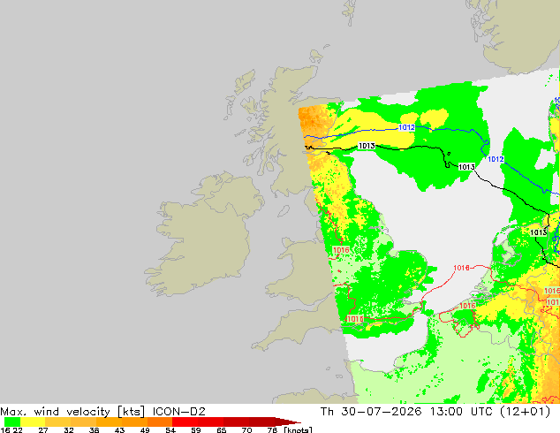Click the red isobar label on England's south coast
This screenshot has height=433, width=560.
[355, 319]
